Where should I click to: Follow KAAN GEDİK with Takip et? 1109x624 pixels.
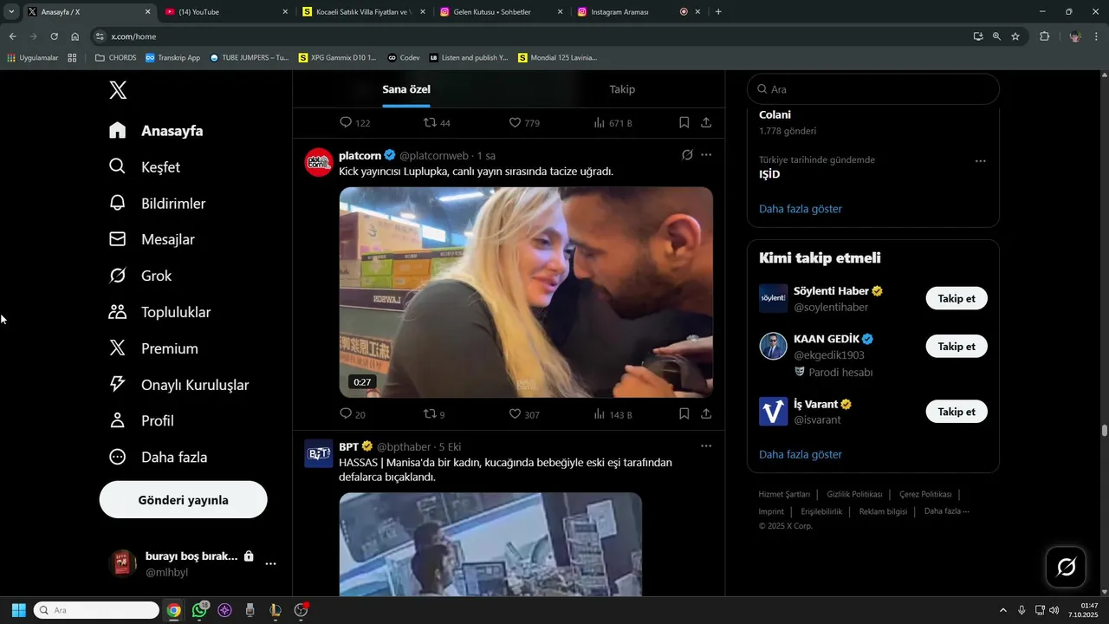[957, 346]
